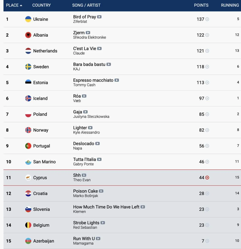
Task: Play How Much Time Do We Have Left video
Action: tap(143, 207)
